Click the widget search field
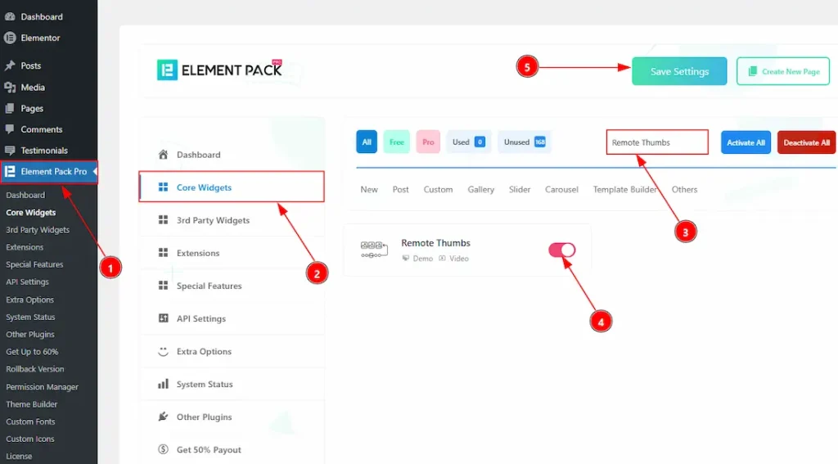 coord(656,142)
